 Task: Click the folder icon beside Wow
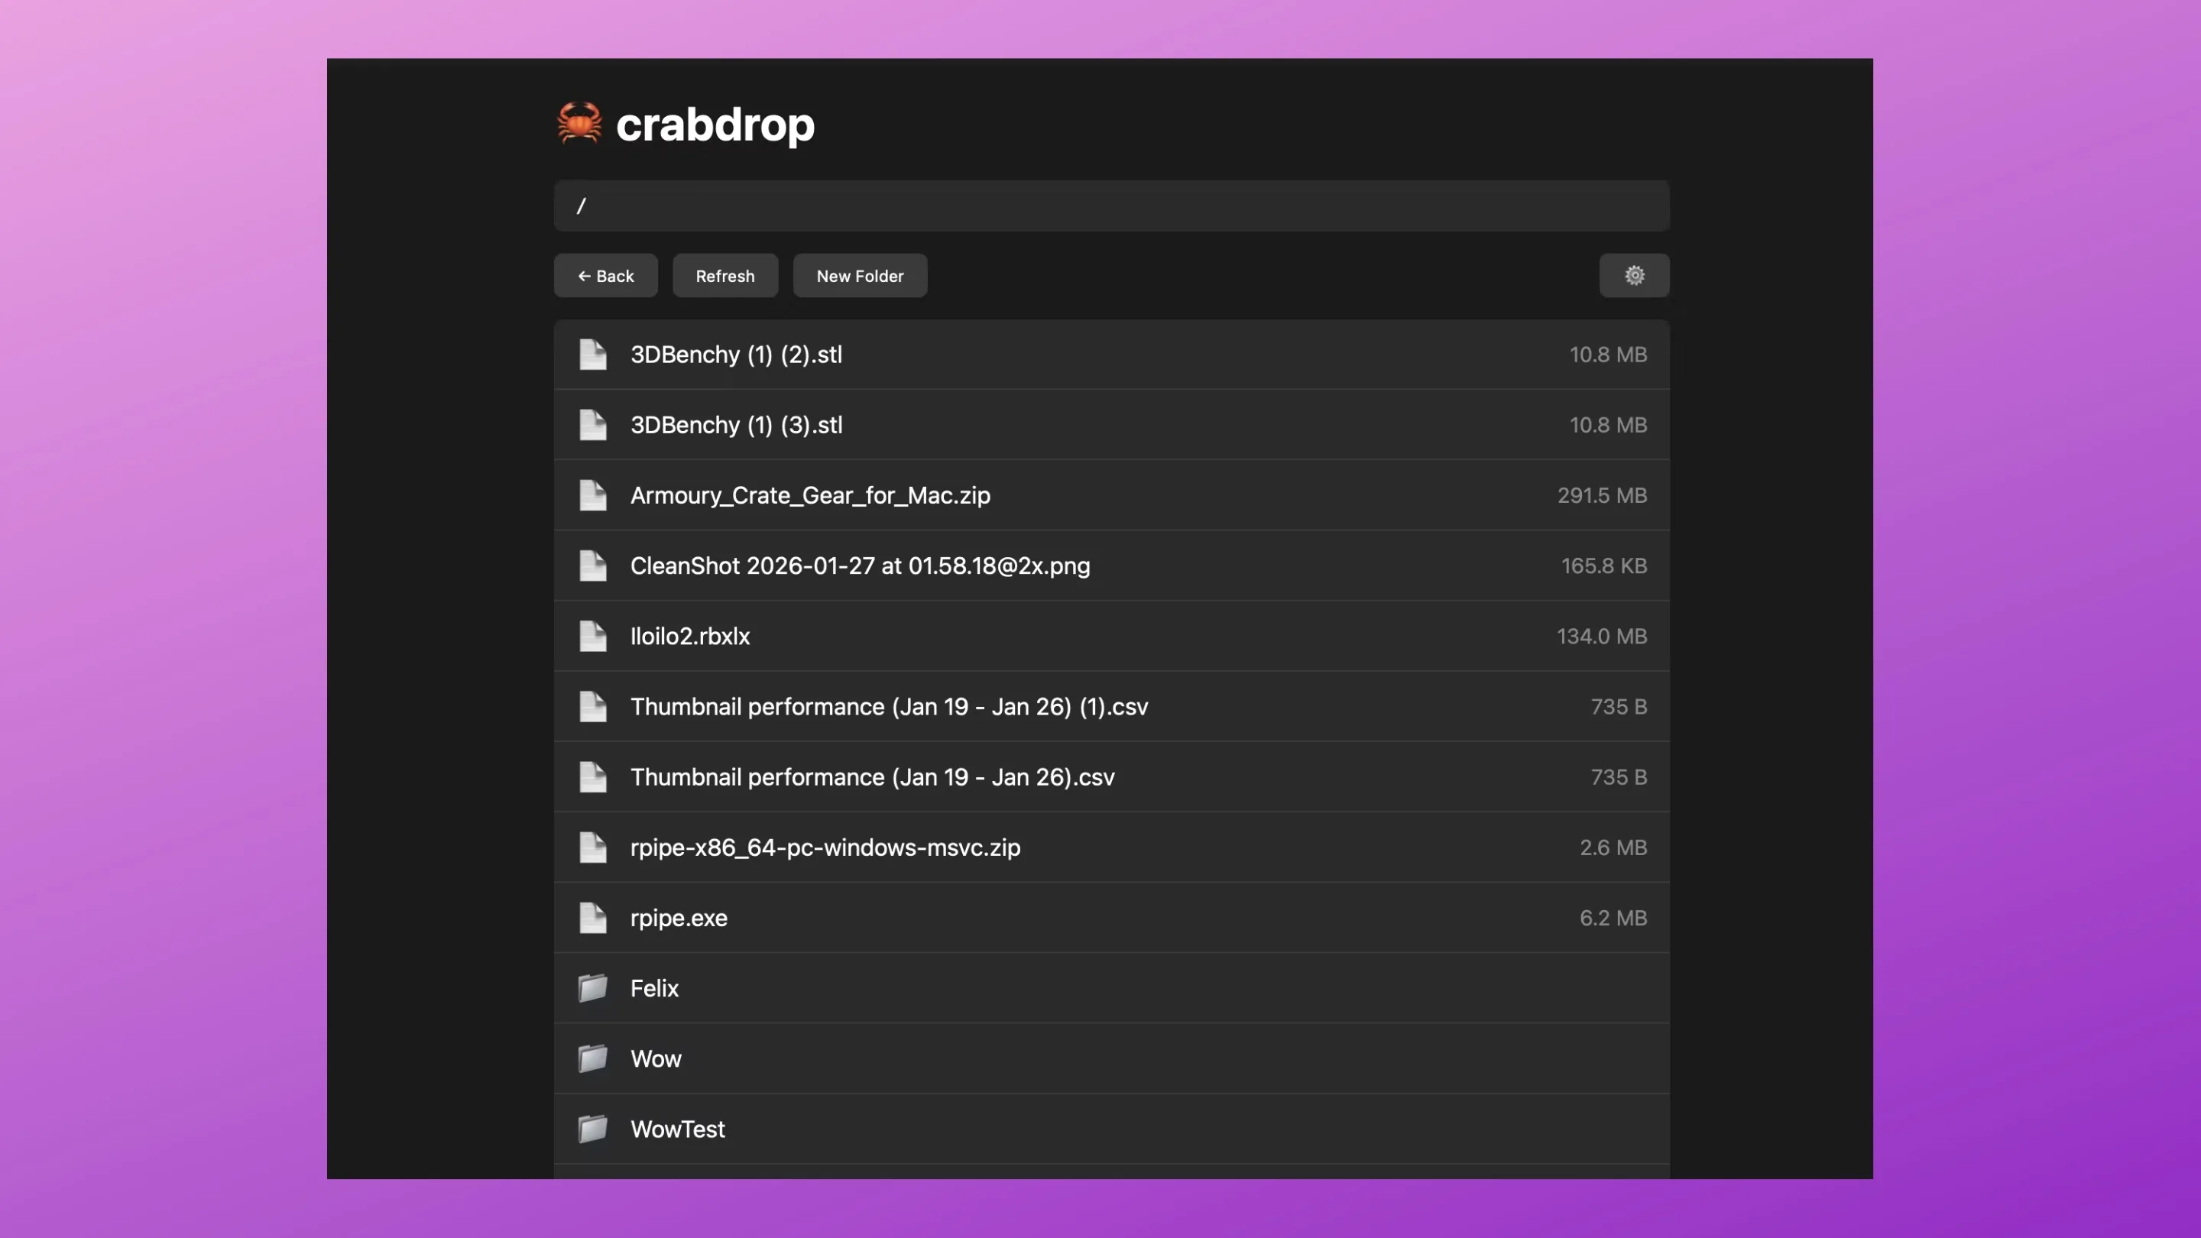593,1058
